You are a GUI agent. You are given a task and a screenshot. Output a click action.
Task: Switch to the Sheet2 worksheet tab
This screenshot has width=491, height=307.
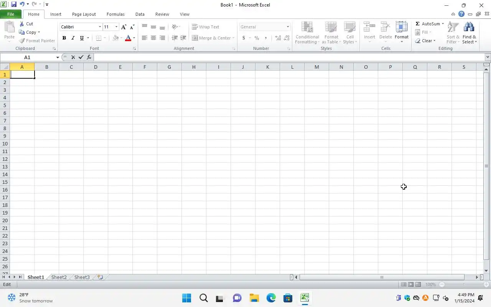click(59, 277)
